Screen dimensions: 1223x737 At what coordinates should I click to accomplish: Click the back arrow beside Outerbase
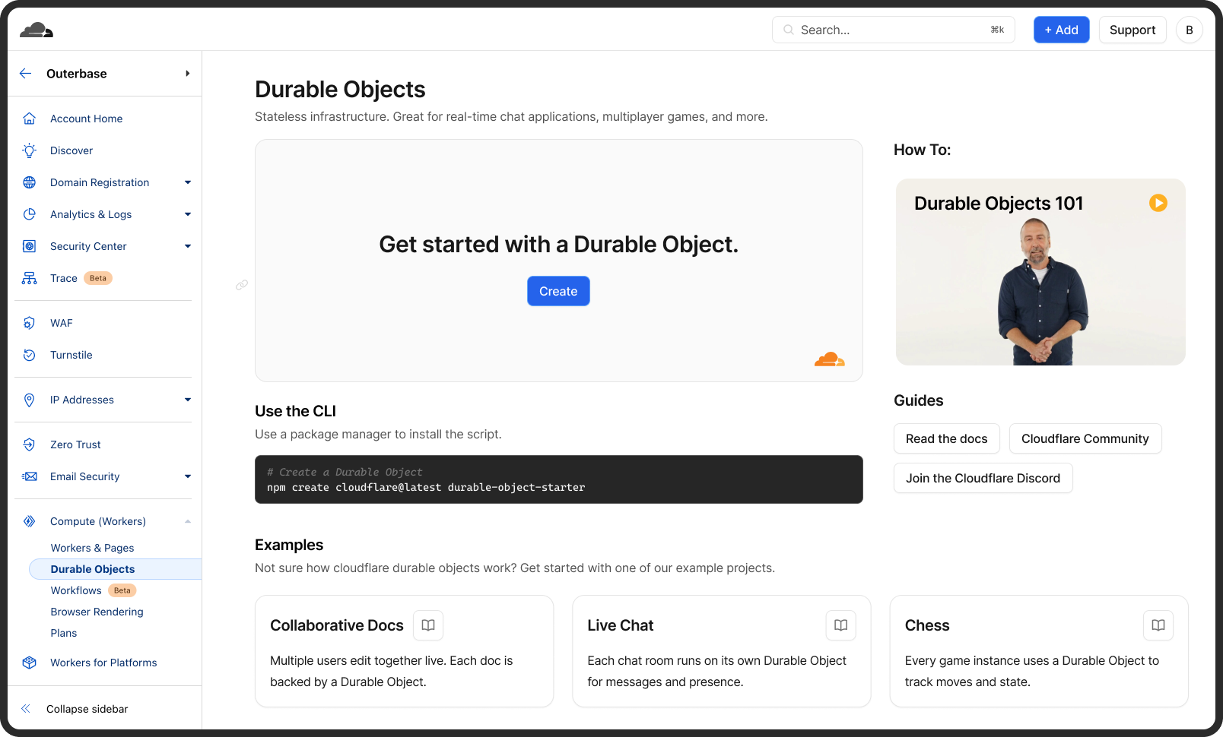coord(26,74)
